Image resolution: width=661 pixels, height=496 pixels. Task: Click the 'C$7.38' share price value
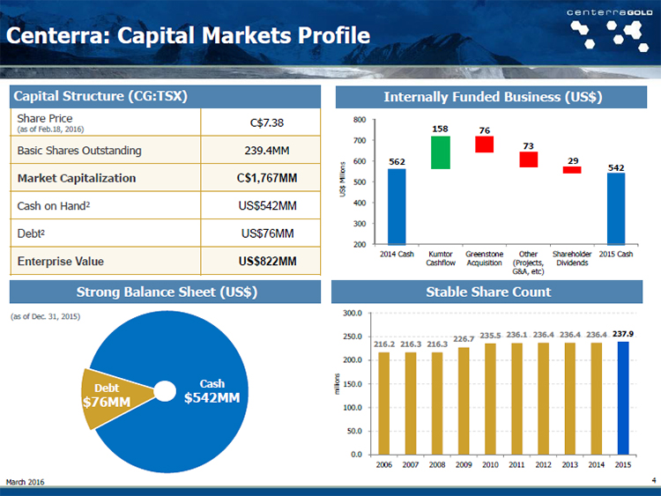(x=267, y=123)
